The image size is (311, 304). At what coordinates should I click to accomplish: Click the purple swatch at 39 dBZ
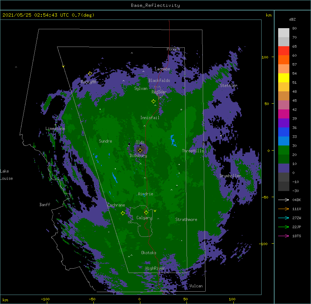(x=284, y=123)
